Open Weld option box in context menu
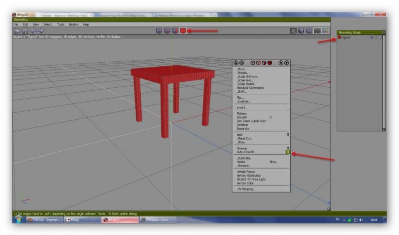This screenshot has height=235, width=399. tap(288, 134)
